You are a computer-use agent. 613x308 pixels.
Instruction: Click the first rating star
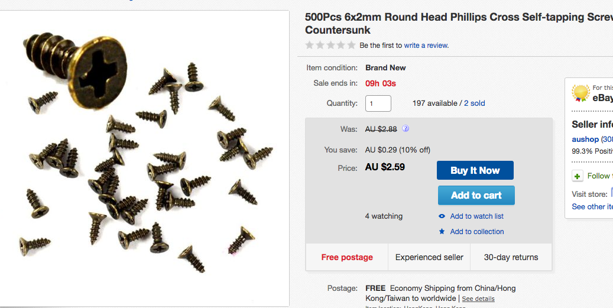309,45
